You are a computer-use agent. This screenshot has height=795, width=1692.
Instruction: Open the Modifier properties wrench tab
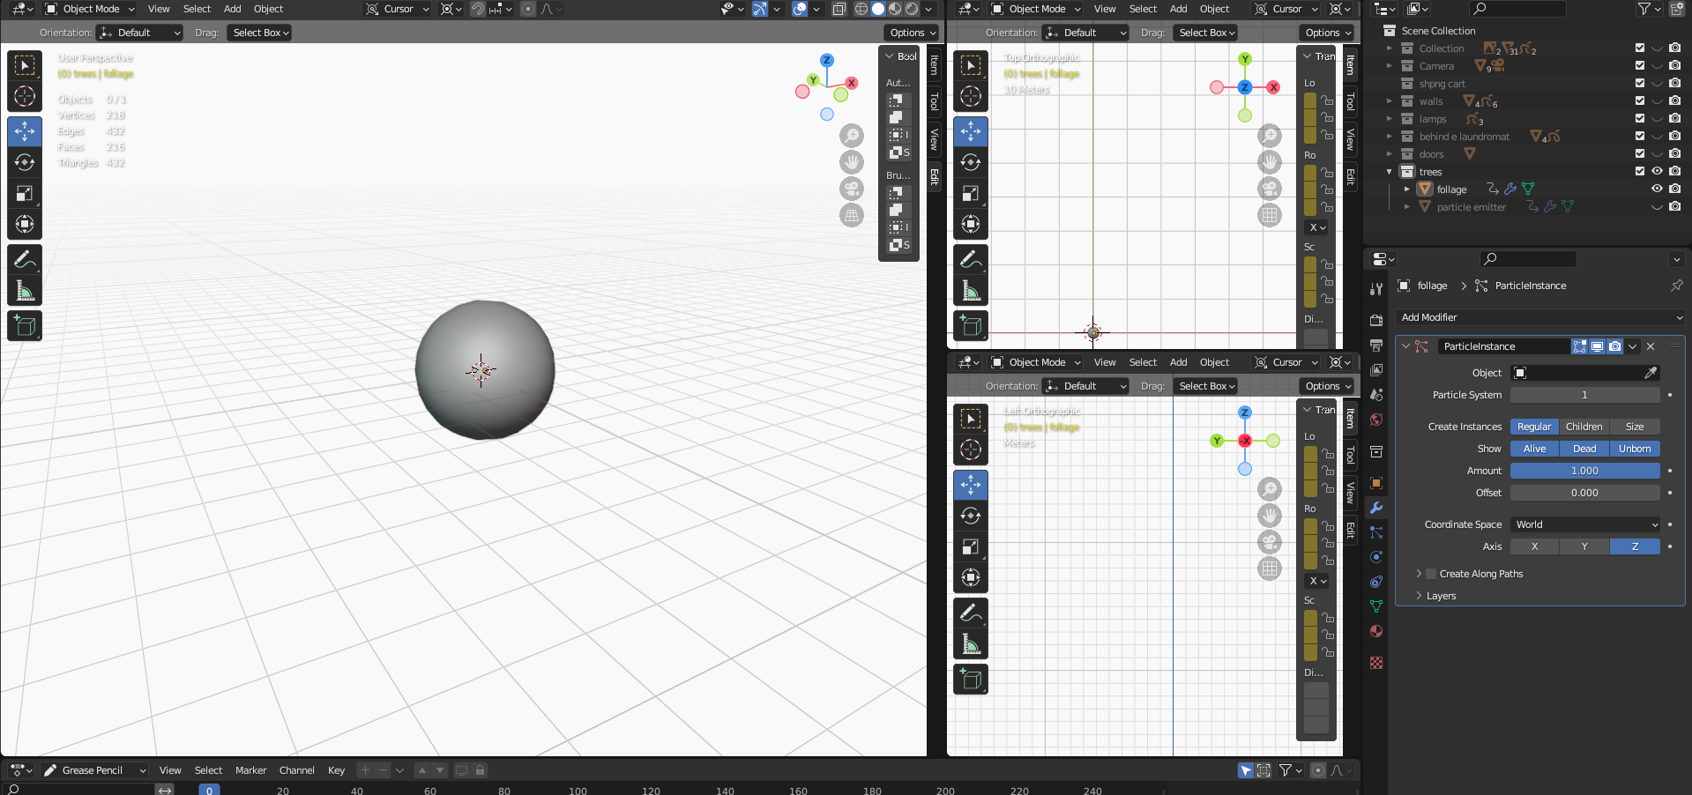tap(1376, 508)
